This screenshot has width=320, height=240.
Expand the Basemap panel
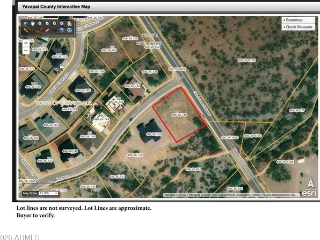(298, 20)
